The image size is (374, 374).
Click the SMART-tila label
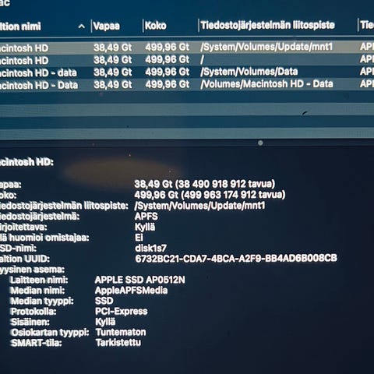tap(37, 343)
